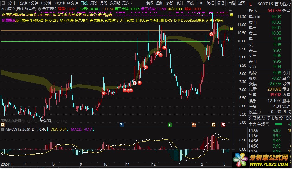Switch to the 60分钟 period tab

(x=73, y=3)
